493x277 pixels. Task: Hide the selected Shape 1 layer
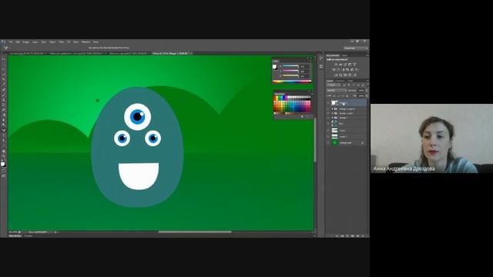click(328, 102)
